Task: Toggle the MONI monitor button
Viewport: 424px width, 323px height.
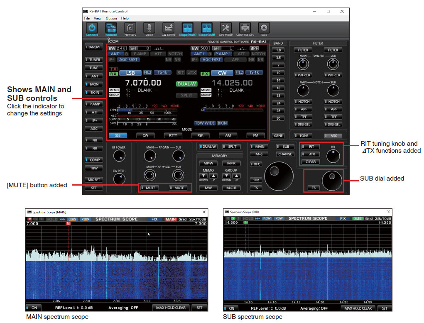Action: (x=94, y=84)
